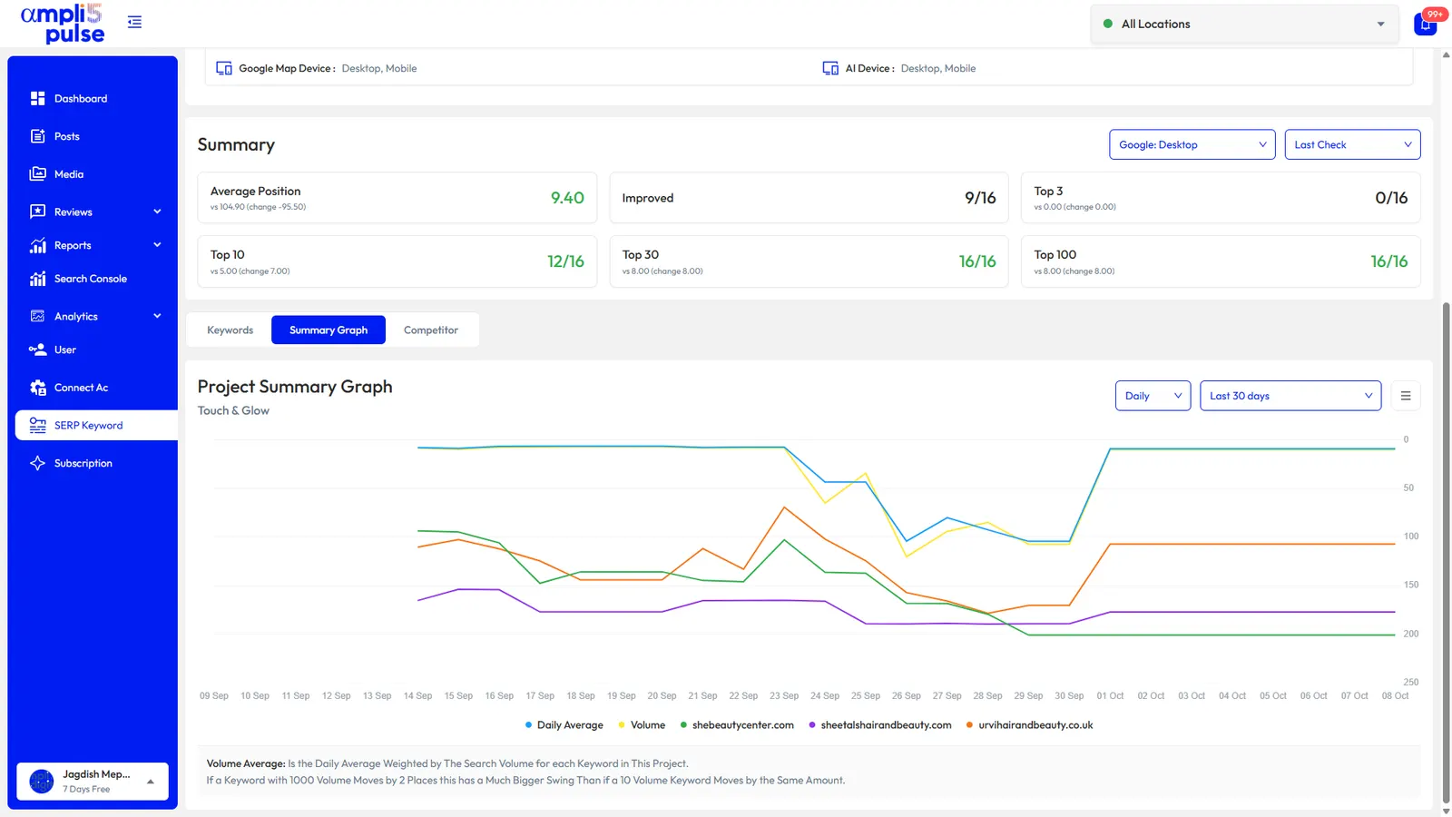
Task: Click the Posts icon in sidebar
Action: (x=37, y=136)
